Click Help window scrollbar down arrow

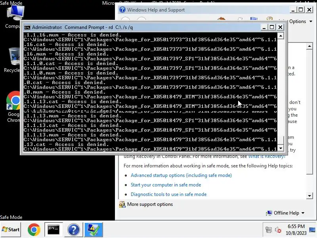(309, 196)
